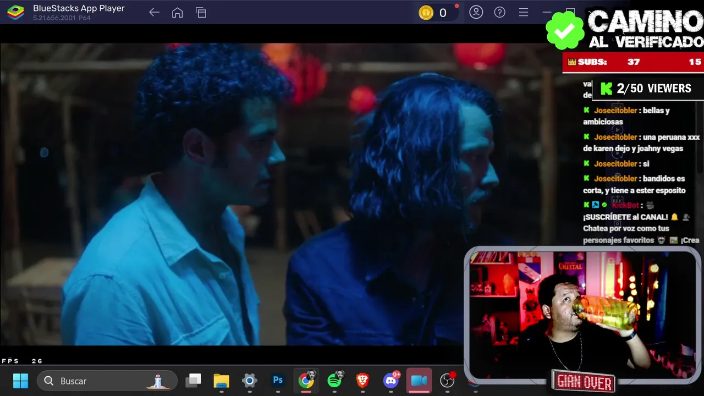Open the Windows Start menu
This screenshot has height=396, width=704.
click(20, 381)
